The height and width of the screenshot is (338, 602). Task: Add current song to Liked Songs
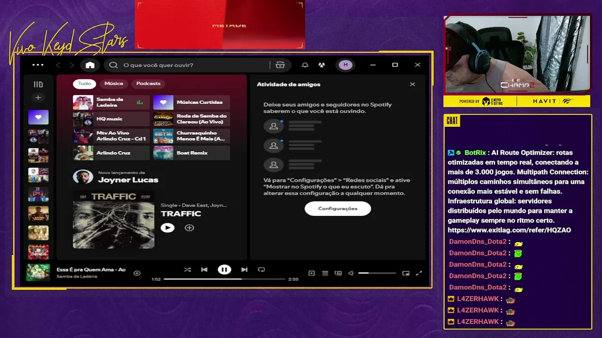[x=137, y=273]
